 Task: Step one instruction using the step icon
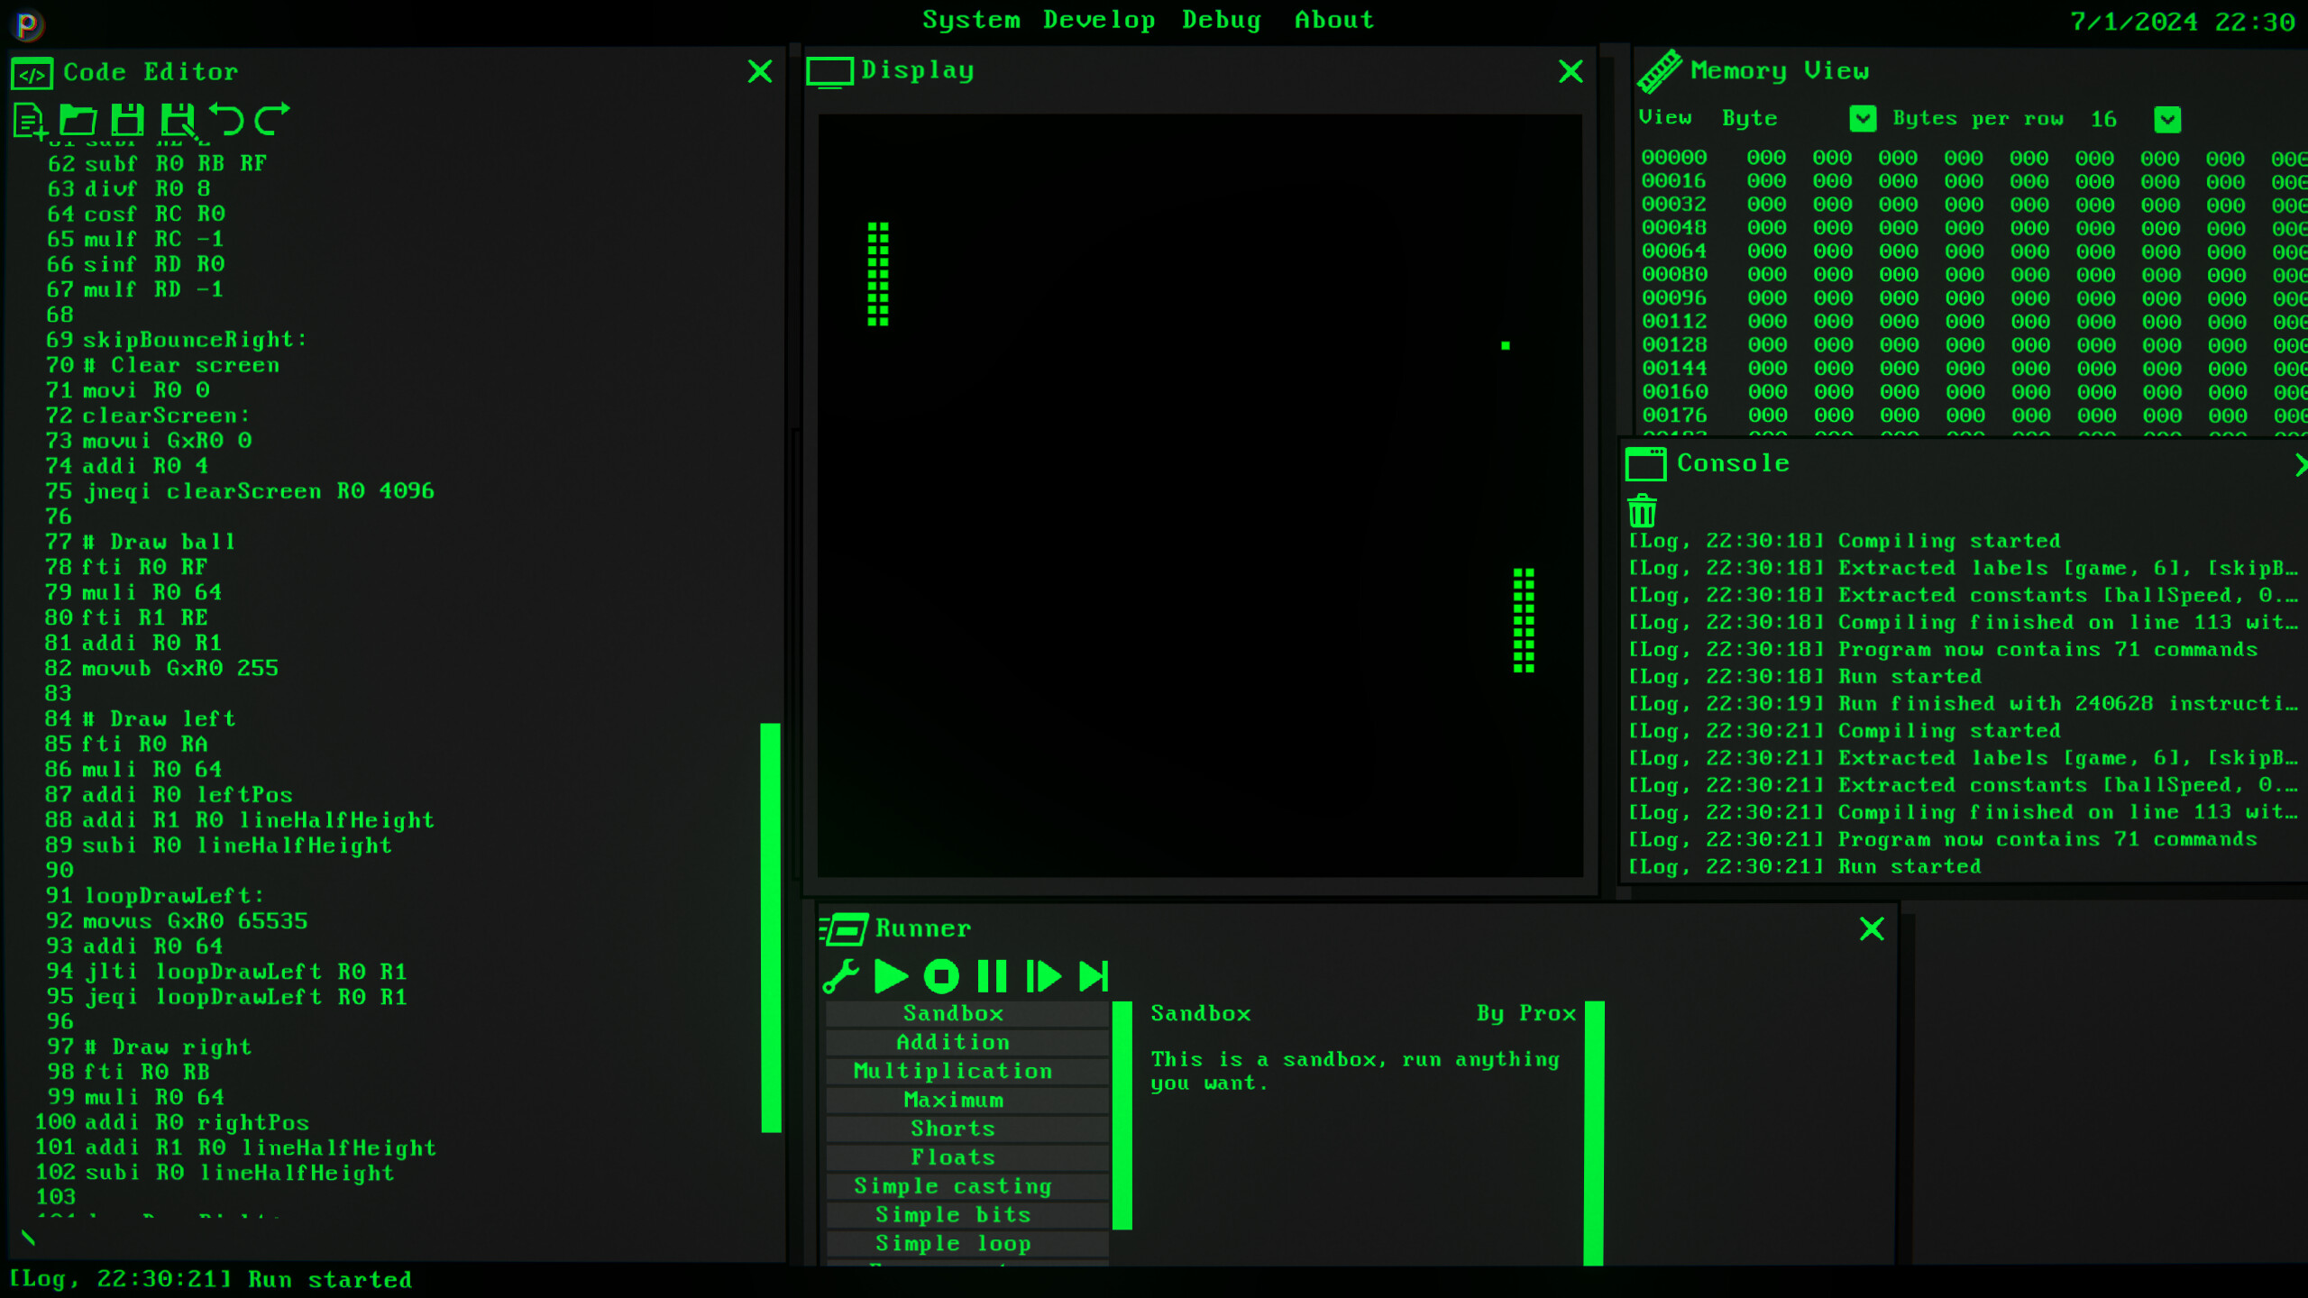click(1044, 974)
